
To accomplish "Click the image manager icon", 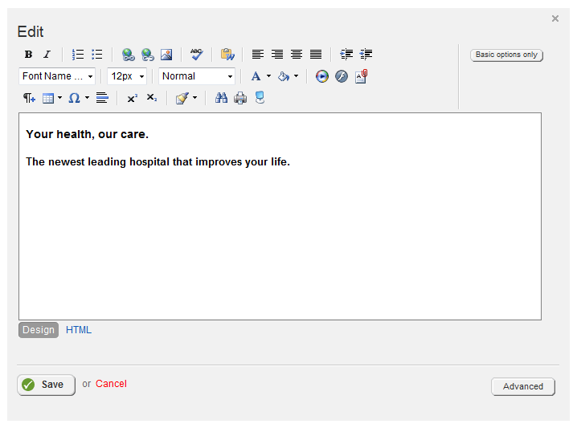I will click(166, 55).
